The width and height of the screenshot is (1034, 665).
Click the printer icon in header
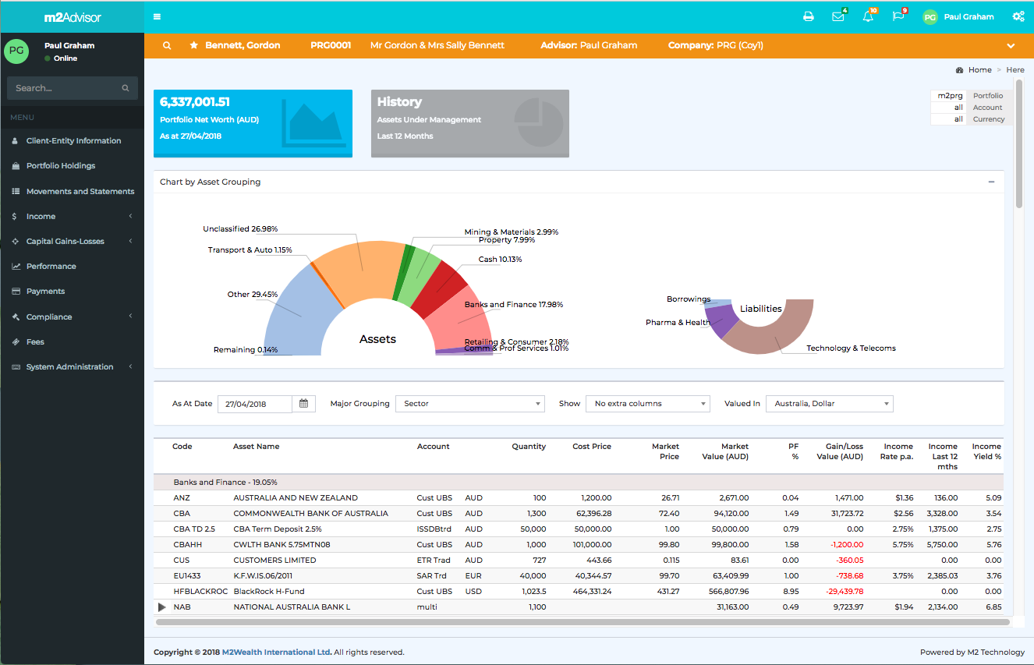point(809,16)
